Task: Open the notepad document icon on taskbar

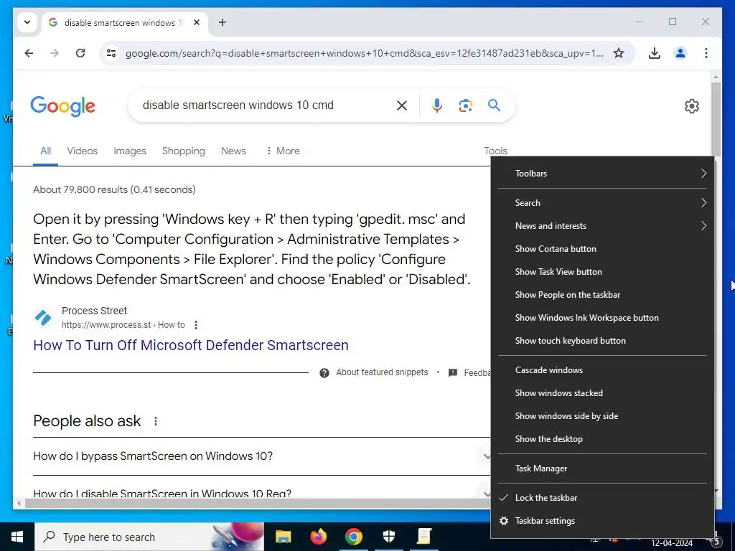Action: pos(424,537)
